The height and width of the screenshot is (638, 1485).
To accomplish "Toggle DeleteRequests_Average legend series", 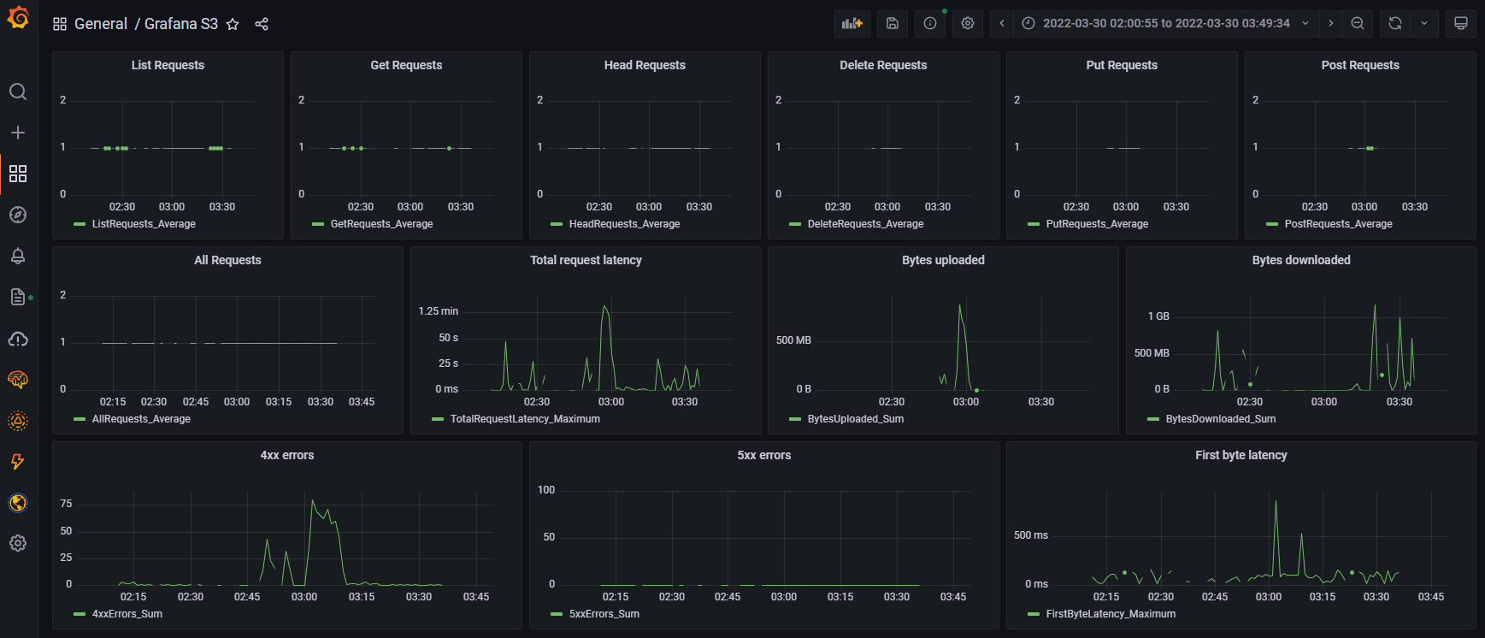I will (x=865, y=224).
